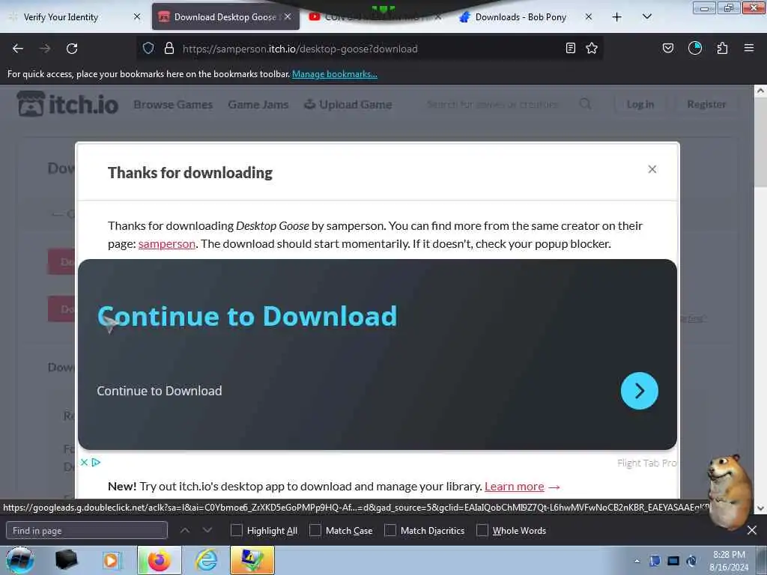
Task: Close the ad with the X icon
Action: [84, 462]
